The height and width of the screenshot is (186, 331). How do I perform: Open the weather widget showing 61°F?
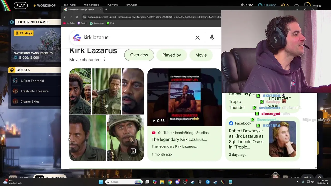coord(12,182)
